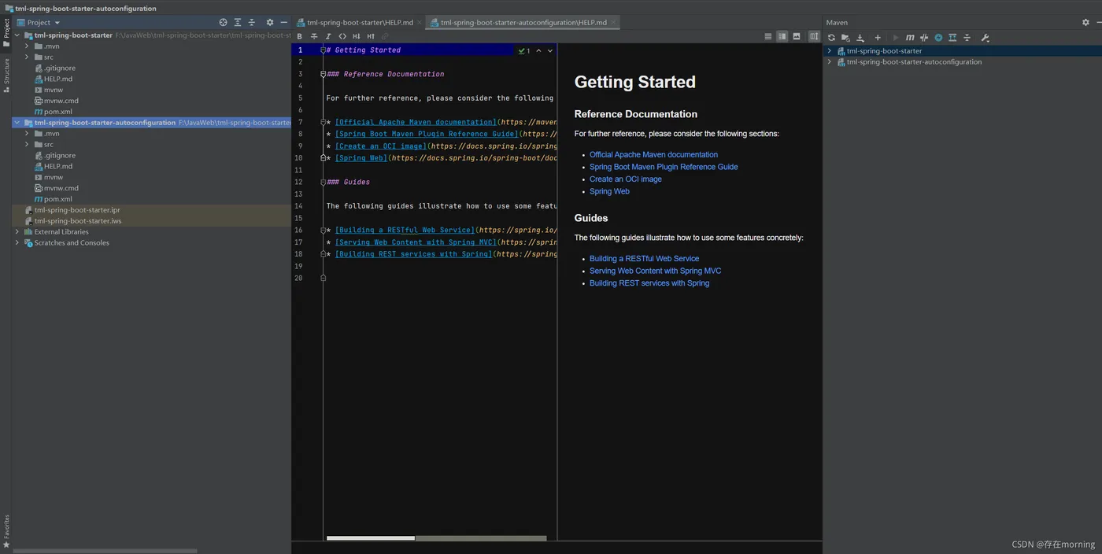Toggle Maven offline mode

[x=924, y=38]
